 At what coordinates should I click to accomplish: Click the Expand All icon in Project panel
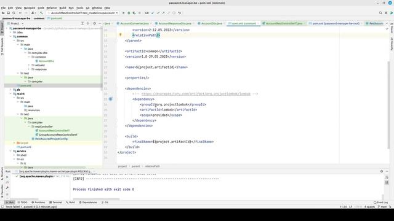tap(82, 23)
